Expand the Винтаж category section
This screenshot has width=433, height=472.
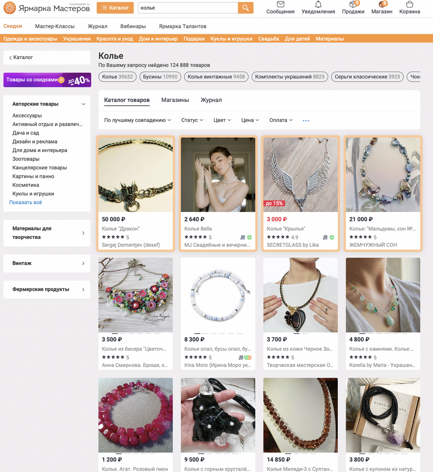click(x=47, y=263)
